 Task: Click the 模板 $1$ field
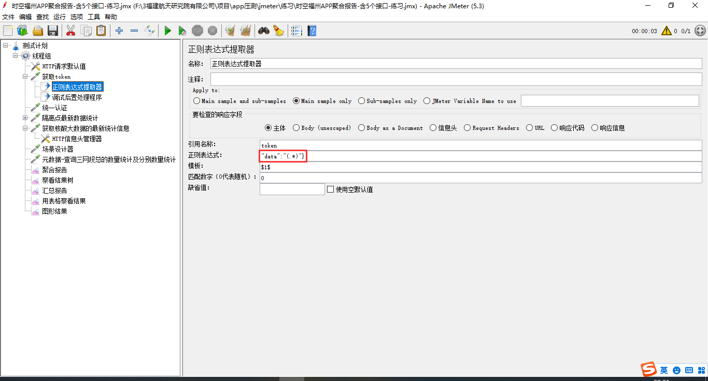click(x=481, y=167)
